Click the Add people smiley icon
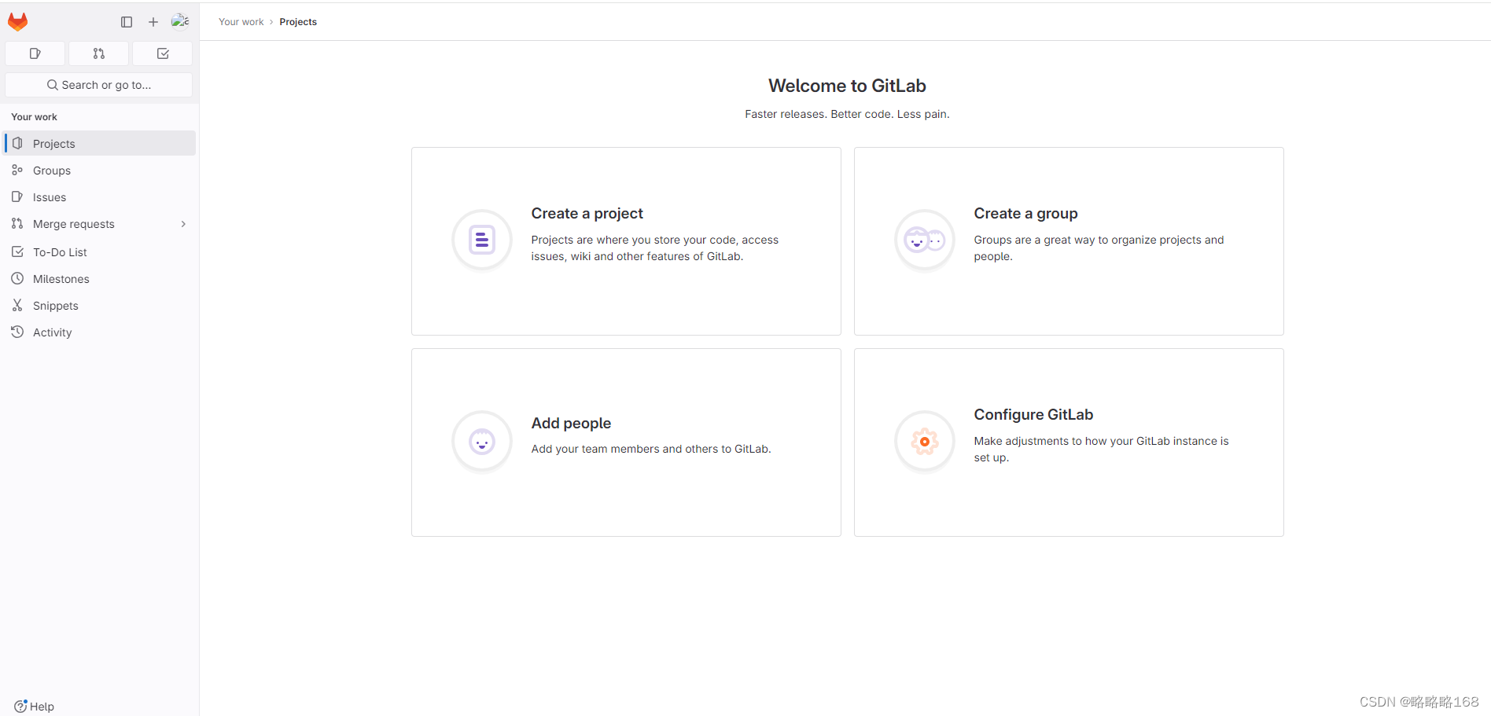Viewport: 1491px width, 716px height. 482,441
